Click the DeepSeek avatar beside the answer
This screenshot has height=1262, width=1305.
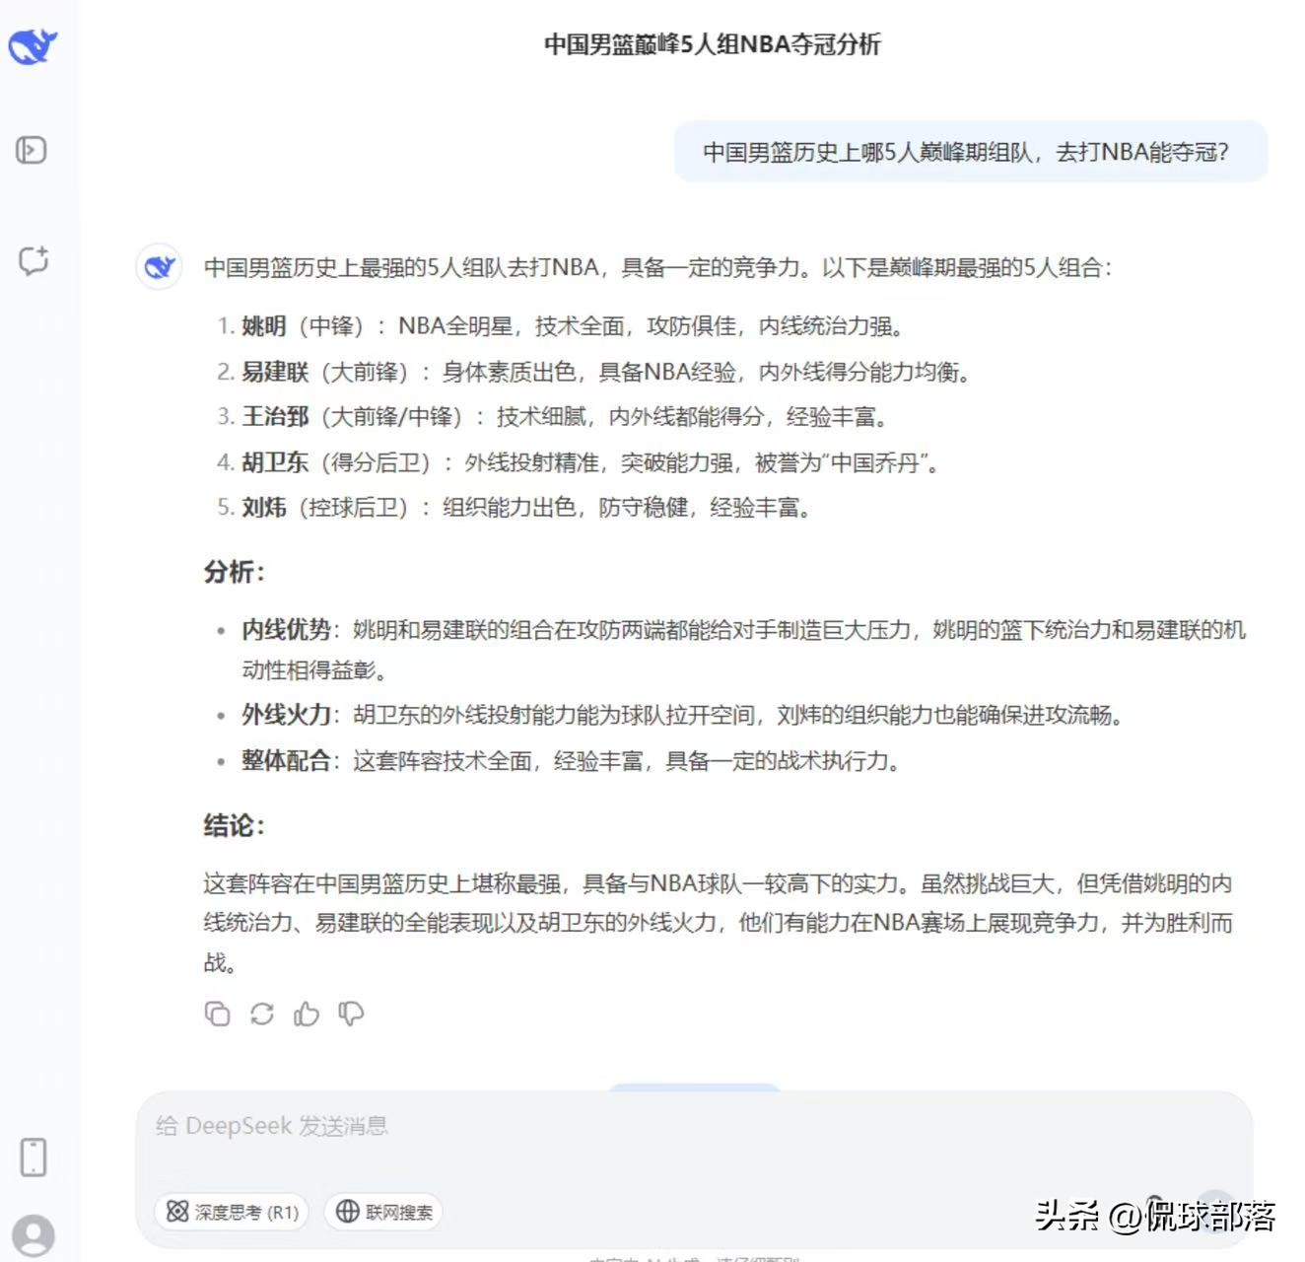tap(159, 266)
